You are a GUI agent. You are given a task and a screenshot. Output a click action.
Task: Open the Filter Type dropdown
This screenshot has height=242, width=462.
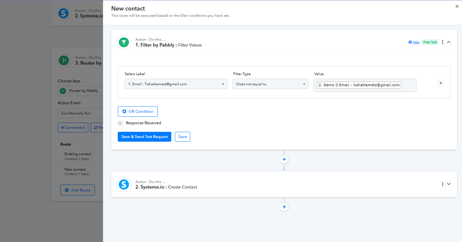point(271,84)
